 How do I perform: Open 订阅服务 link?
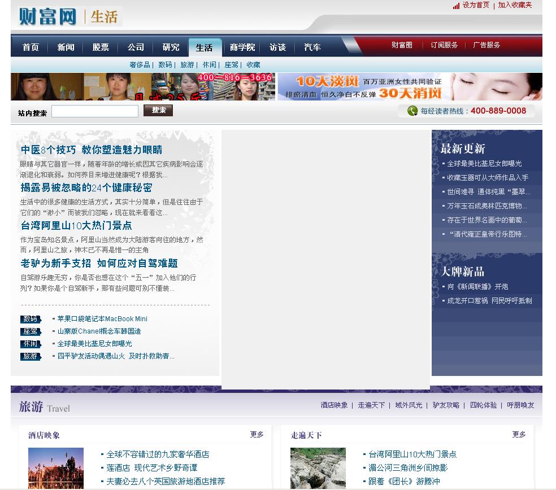coord(444,45)
